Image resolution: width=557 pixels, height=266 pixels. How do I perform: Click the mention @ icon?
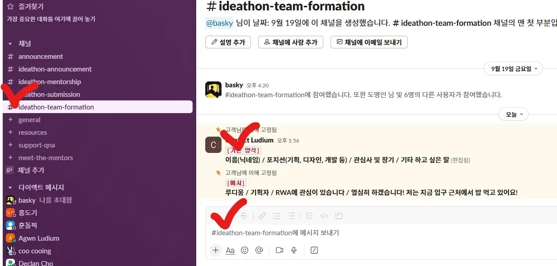click(x=259, y=250)
